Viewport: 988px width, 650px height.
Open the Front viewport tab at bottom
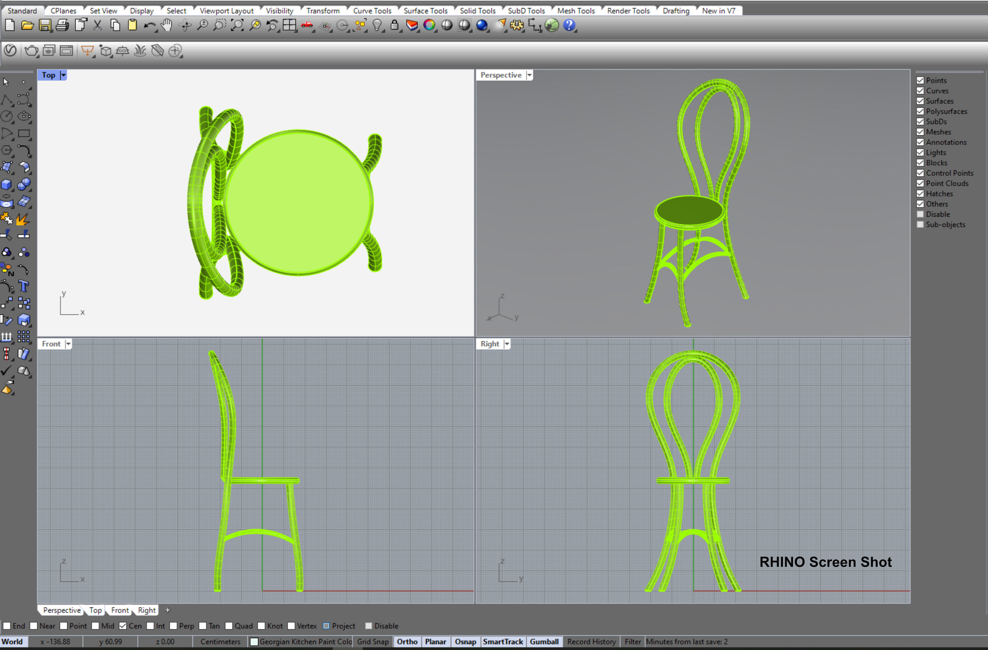point(120,610)
